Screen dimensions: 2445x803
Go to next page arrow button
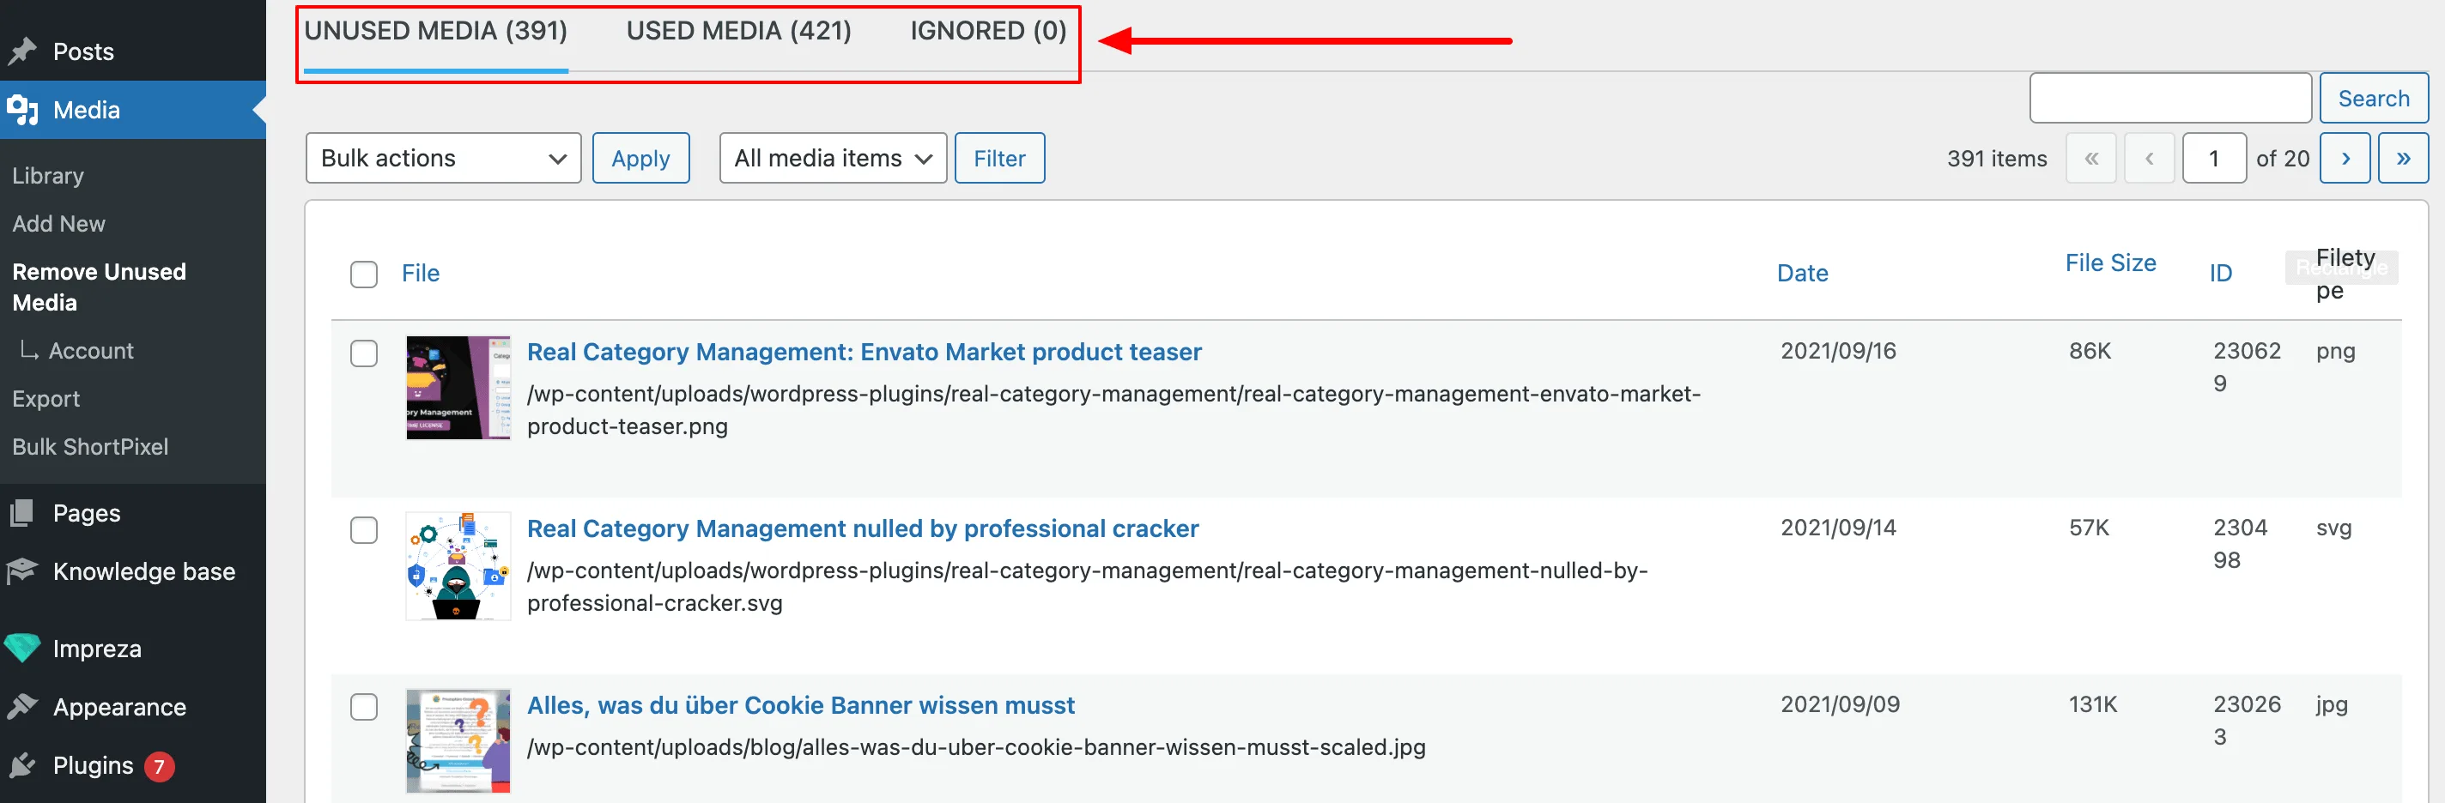coord(2345,159)
